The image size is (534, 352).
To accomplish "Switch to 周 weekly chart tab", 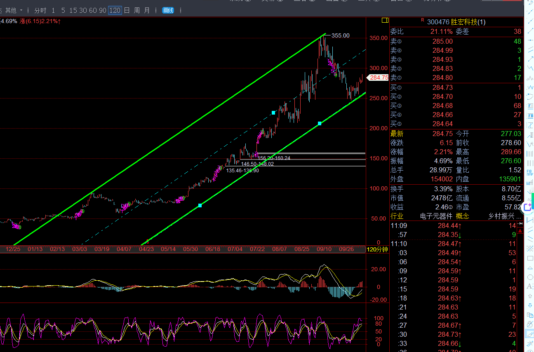I will click(x=137, y=10).
